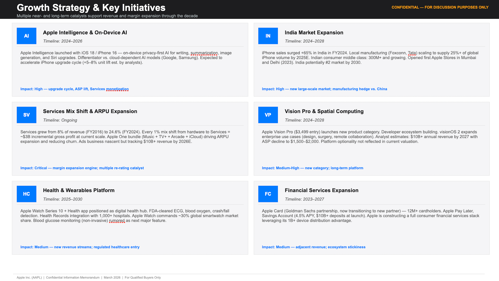Click the underlined word Tata

(x=412, y=53)
